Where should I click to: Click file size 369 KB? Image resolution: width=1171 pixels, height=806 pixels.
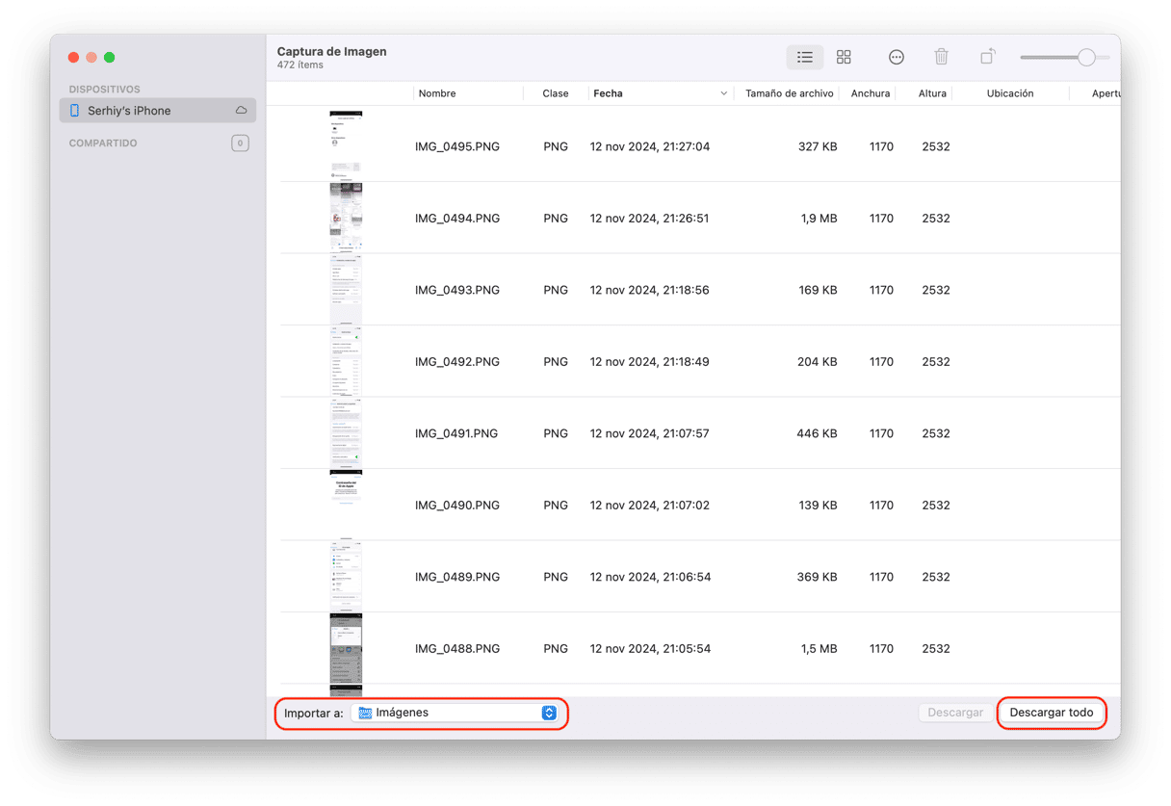click(817, 577)
